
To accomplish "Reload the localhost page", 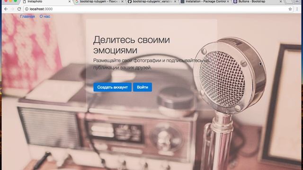I will tap(19, 9).
